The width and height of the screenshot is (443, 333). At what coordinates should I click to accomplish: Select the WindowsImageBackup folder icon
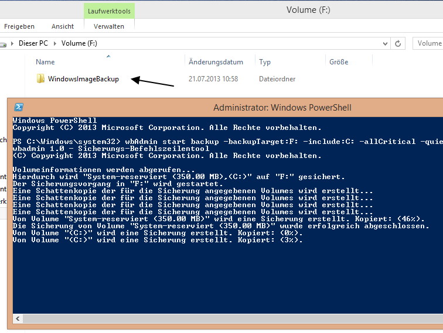coord(40,79)
